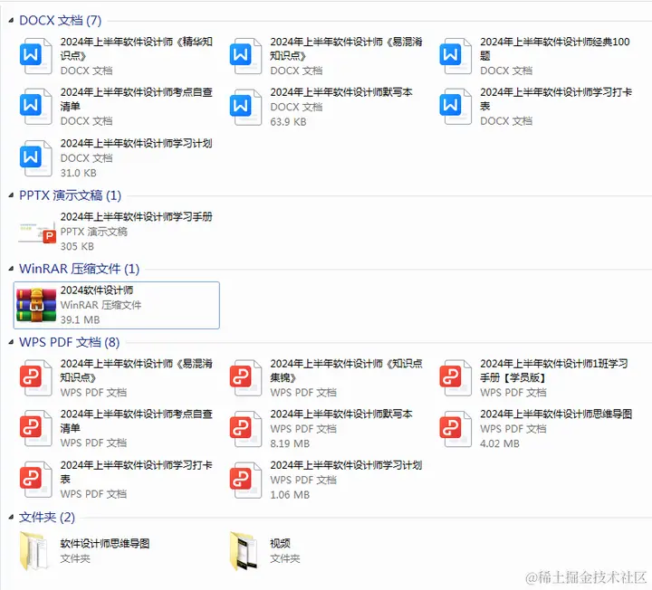
Task: Select the 1班学习手册【学员版】 PDF icon
Action: pos(455,378)
